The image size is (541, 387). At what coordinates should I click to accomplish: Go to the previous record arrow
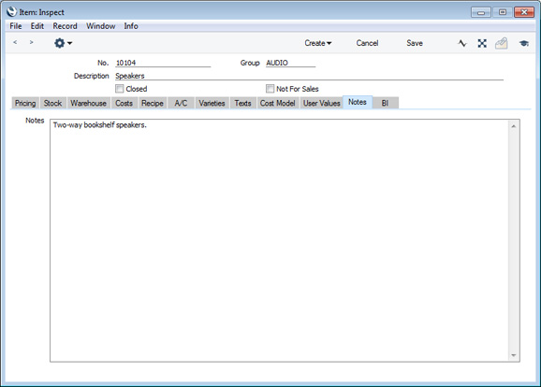pos(15,42)
